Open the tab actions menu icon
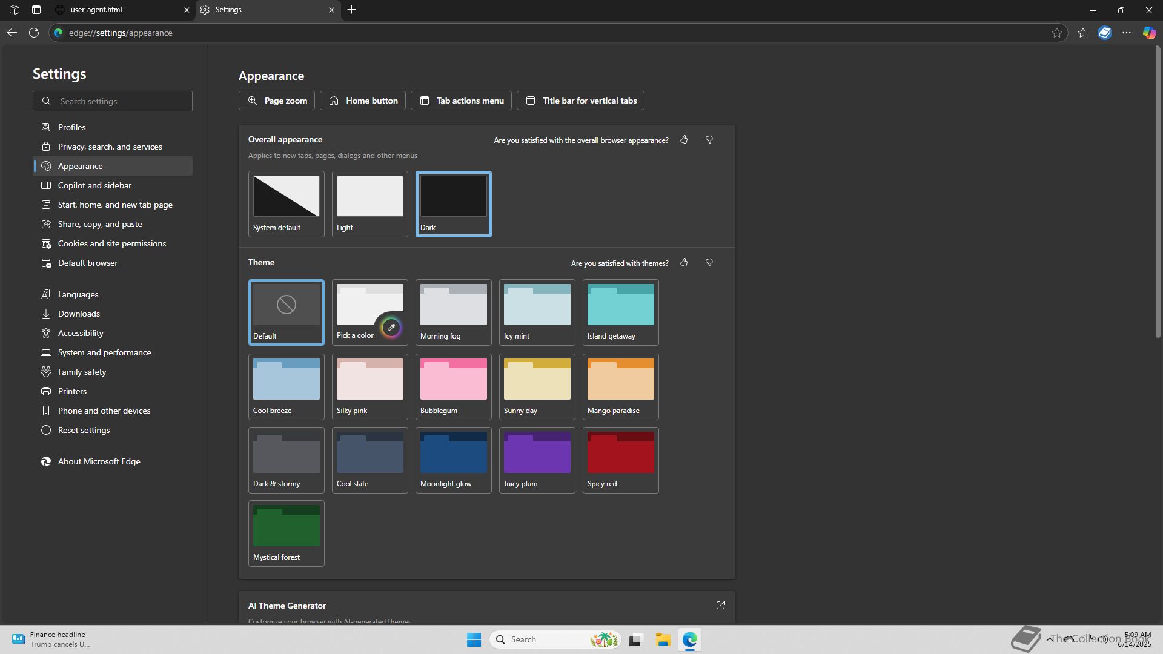The height and width of the screenshot is (654, 1163). coord(36,10)
